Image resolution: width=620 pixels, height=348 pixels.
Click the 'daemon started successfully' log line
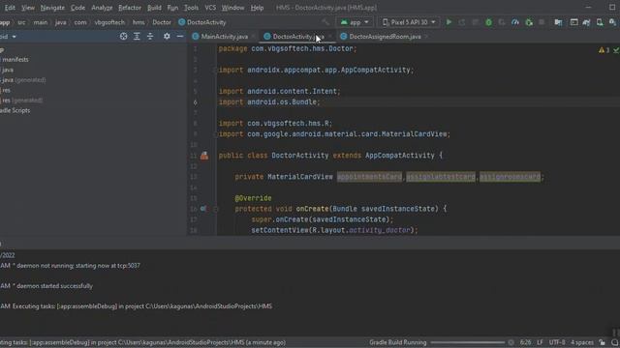pos(54,286)
